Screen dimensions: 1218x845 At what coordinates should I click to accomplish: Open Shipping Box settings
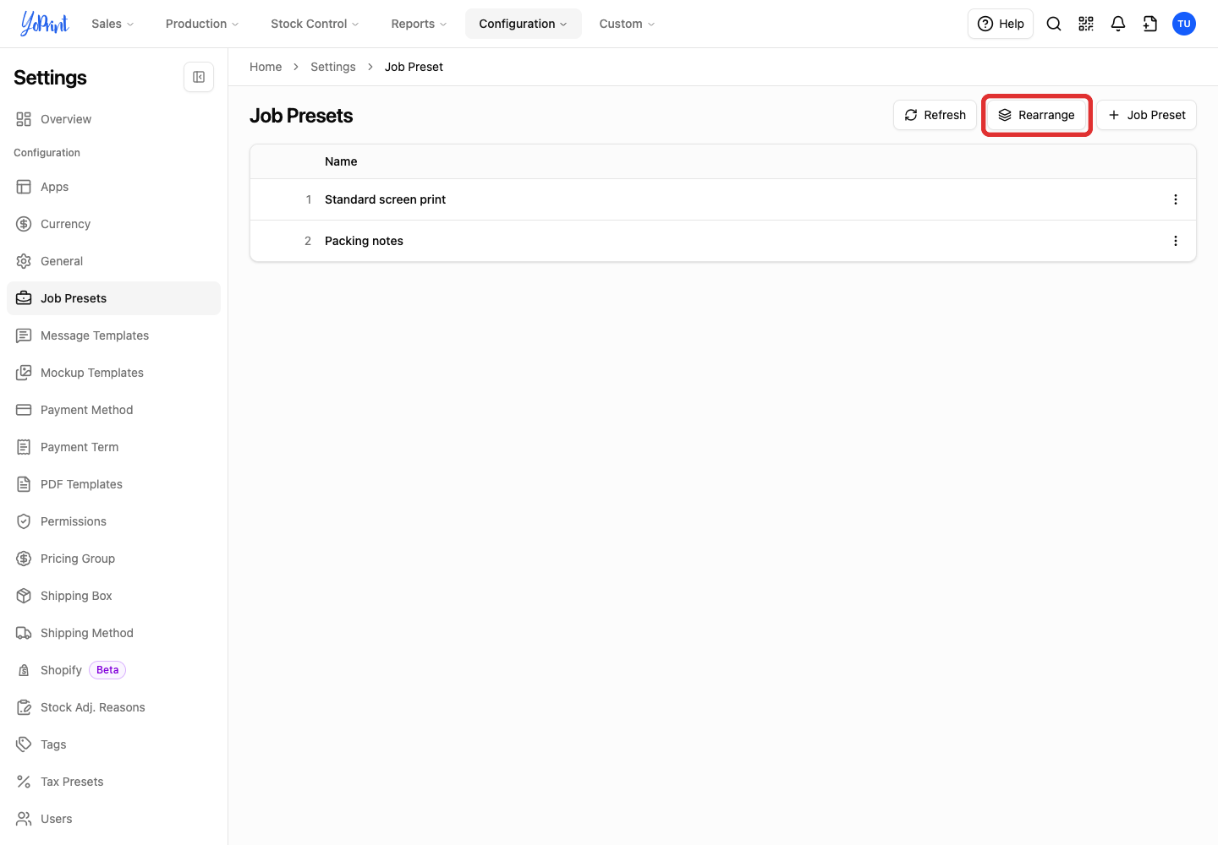point(113,596)
